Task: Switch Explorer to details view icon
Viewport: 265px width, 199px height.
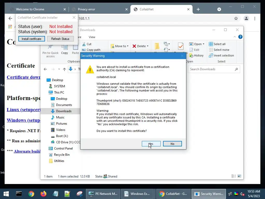Action: click(x=234, y=176)
